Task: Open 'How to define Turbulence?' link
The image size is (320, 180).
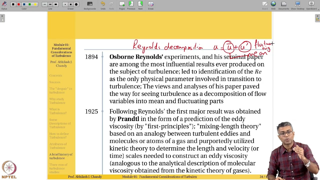Action: tap(59, 135)
